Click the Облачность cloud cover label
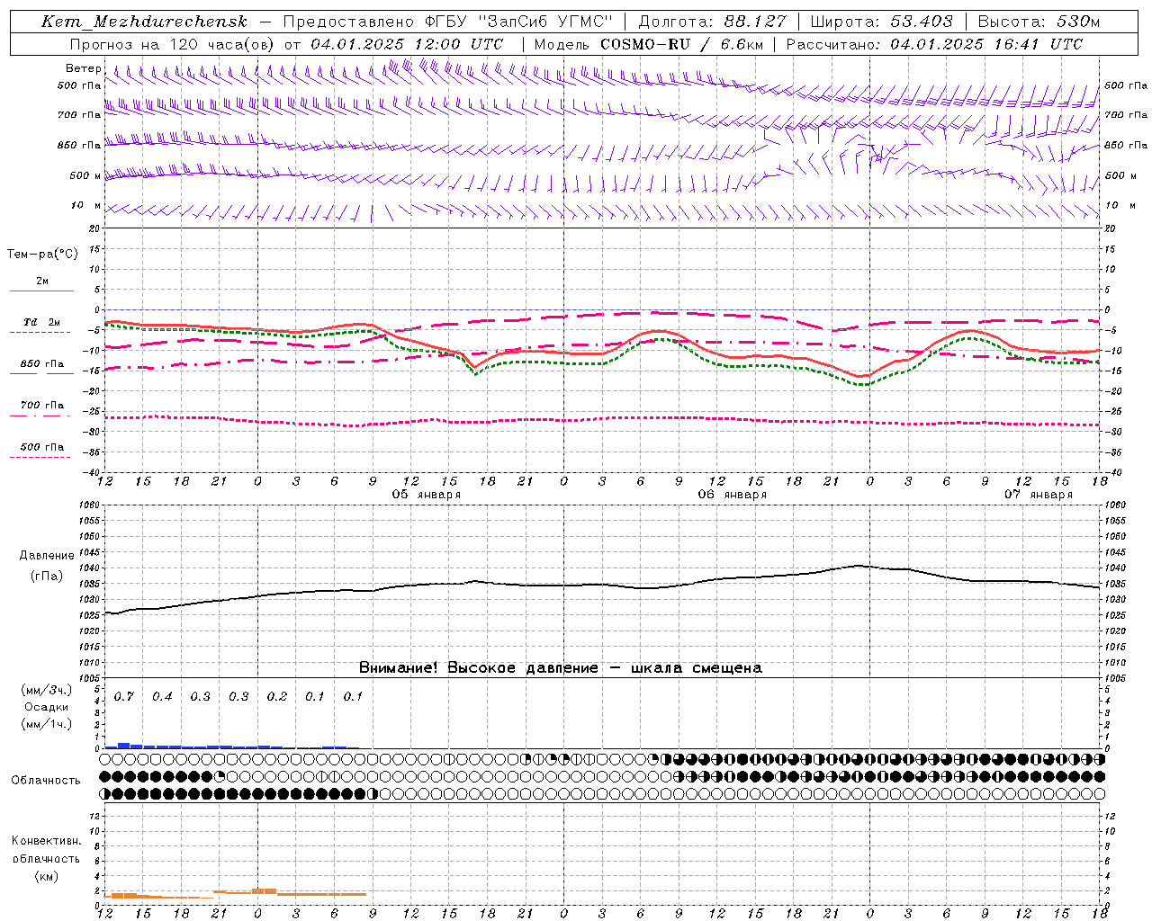1152x921 pixels. pos(46,780)
